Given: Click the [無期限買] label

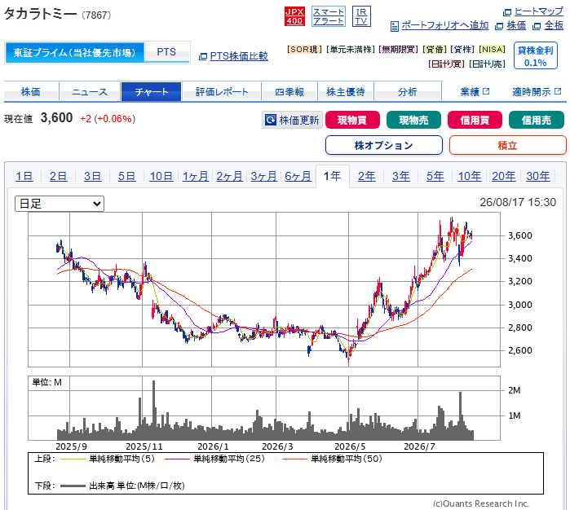Looking at the screenshot, I should coord(399,50).
